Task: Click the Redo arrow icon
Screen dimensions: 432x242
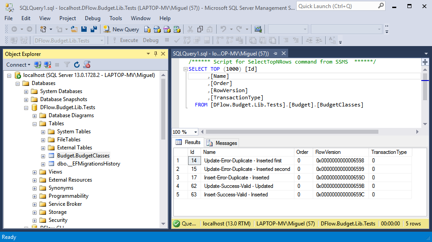Action: click(239, 29)
